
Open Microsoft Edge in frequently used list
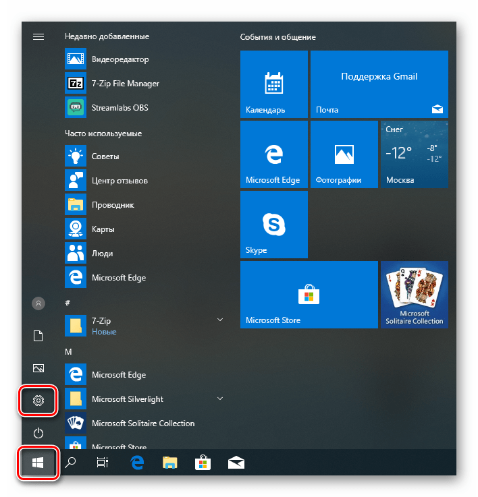coord(146,277)
